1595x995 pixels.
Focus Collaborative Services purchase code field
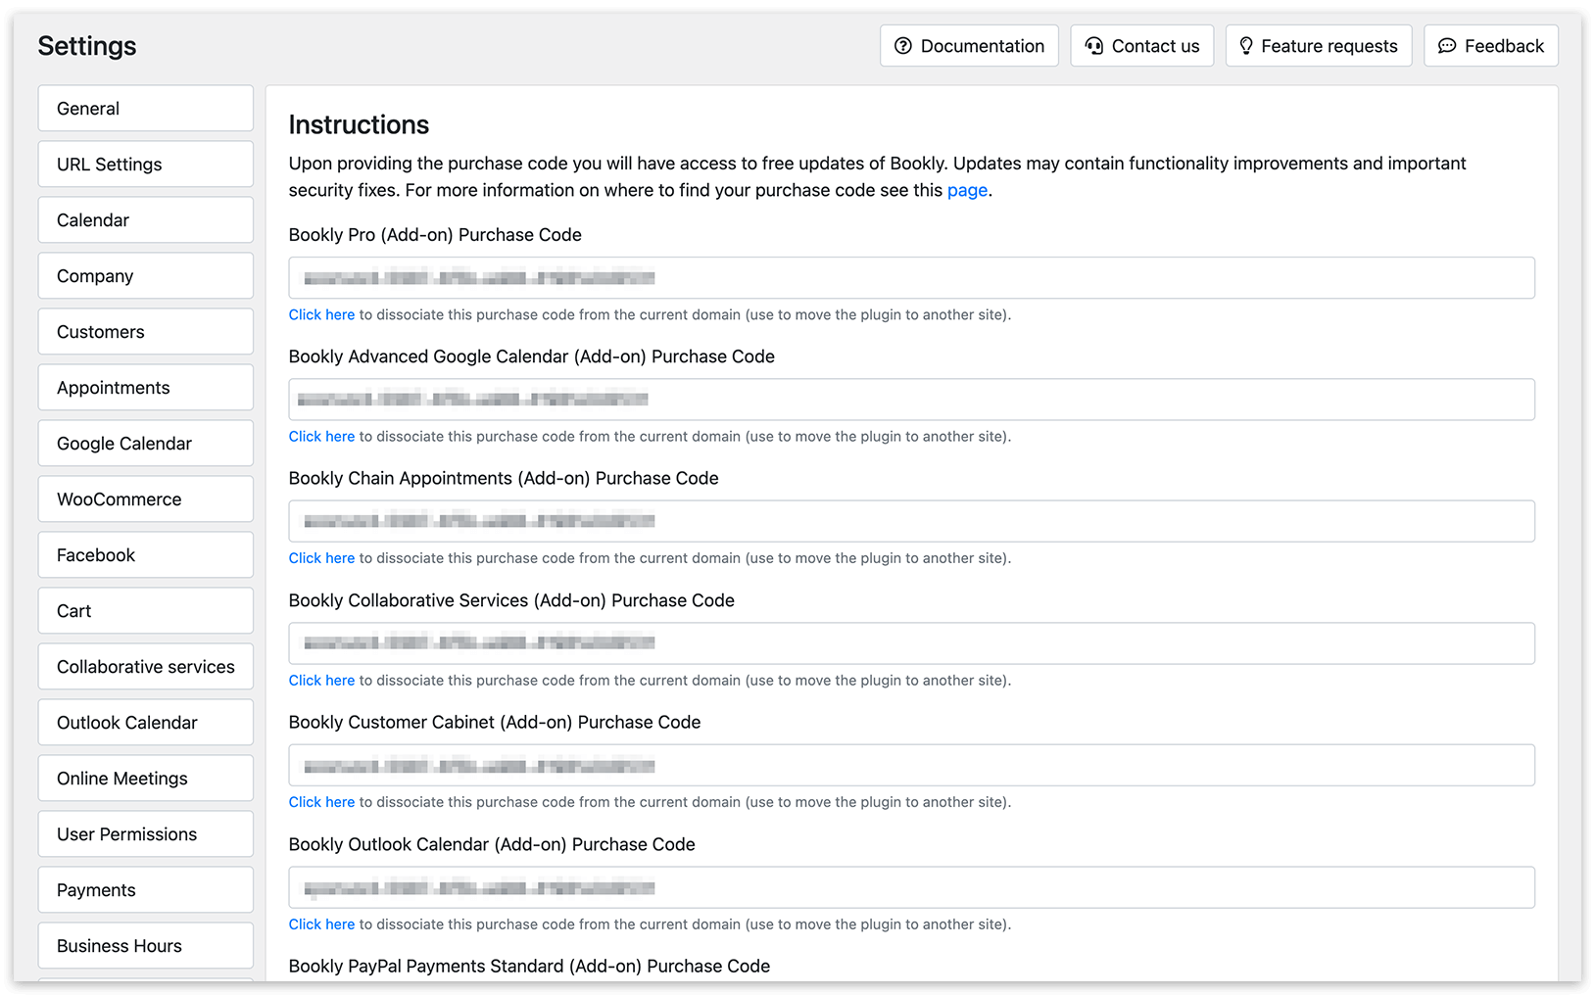click(x=911, y=643)
